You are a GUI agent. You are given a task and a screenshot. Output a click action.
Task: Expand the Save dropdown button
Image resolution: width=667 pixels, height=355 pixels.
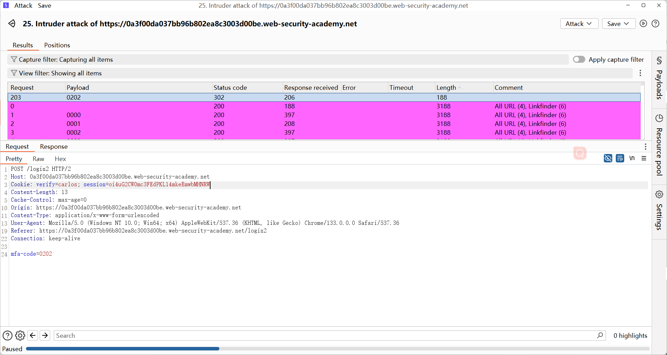[x=618, y=24]
